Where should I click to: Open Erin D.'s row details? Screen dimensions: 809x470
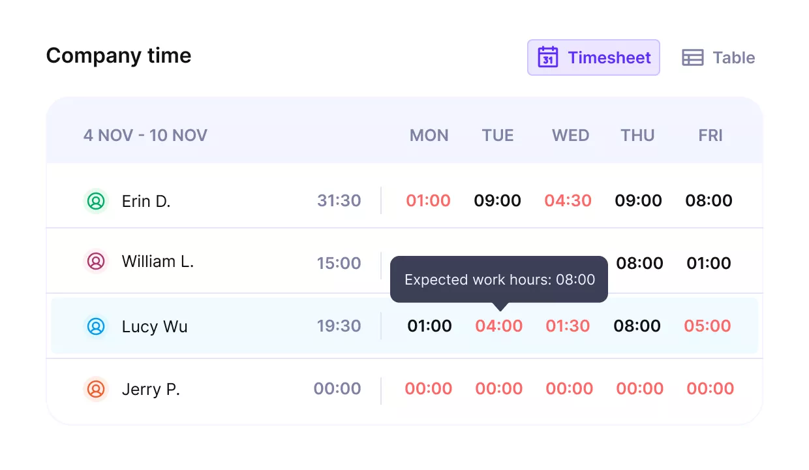[x=146, y=202]
